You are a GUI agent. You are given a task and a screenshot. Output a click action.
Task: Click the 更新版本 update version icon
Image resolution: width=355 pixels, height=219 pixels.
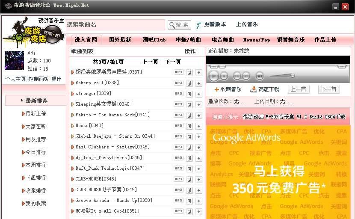click(199, 25)
